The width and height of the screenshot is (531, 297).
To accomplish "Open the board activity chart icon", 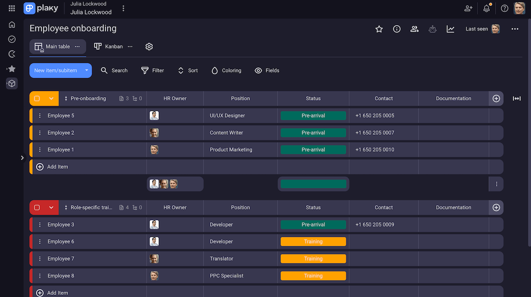I will 450,28.
